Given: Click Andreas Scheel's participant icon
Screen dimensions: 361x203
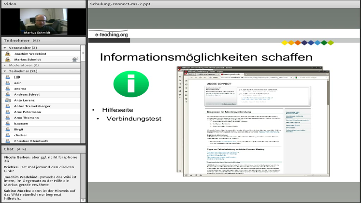Looking at the screenshot, I should (x=8, y=95).
